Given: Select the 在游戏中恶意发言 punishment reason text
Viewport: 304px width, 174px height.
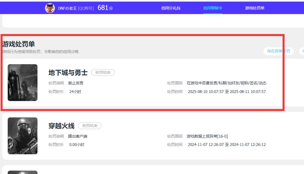Looking at the screenshot, I should pyautogui.click(x=226, y=83).
